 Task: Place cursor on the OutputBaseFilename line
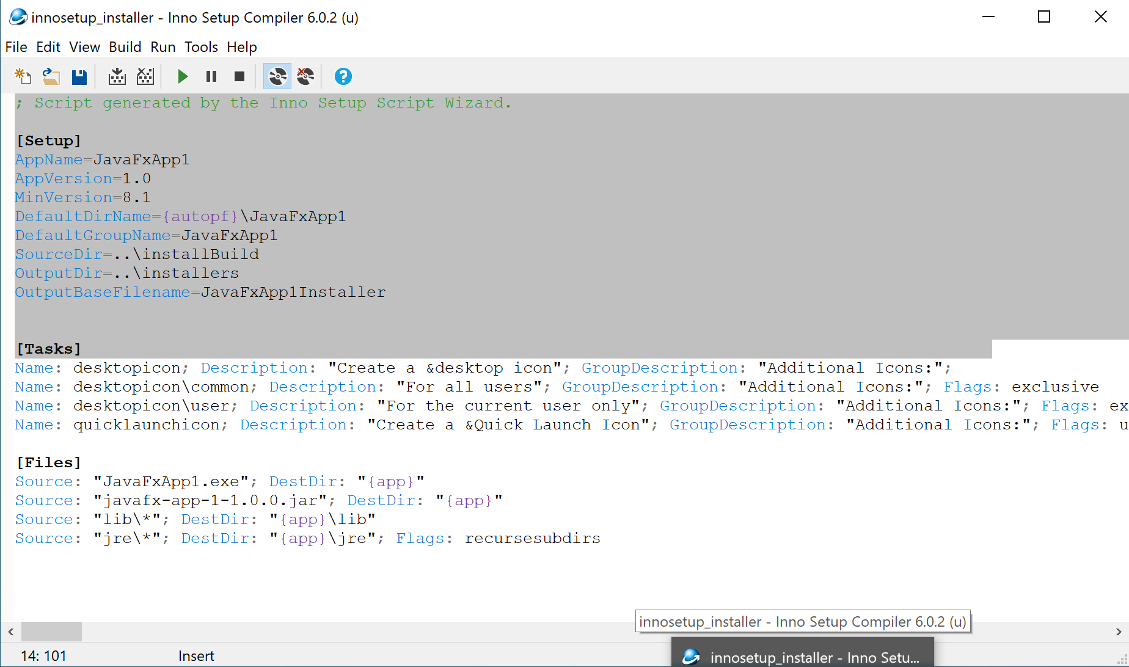tap(293, 293)
